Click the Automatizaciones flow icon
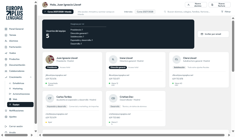235x137 pixels. (x=10, y=94)
